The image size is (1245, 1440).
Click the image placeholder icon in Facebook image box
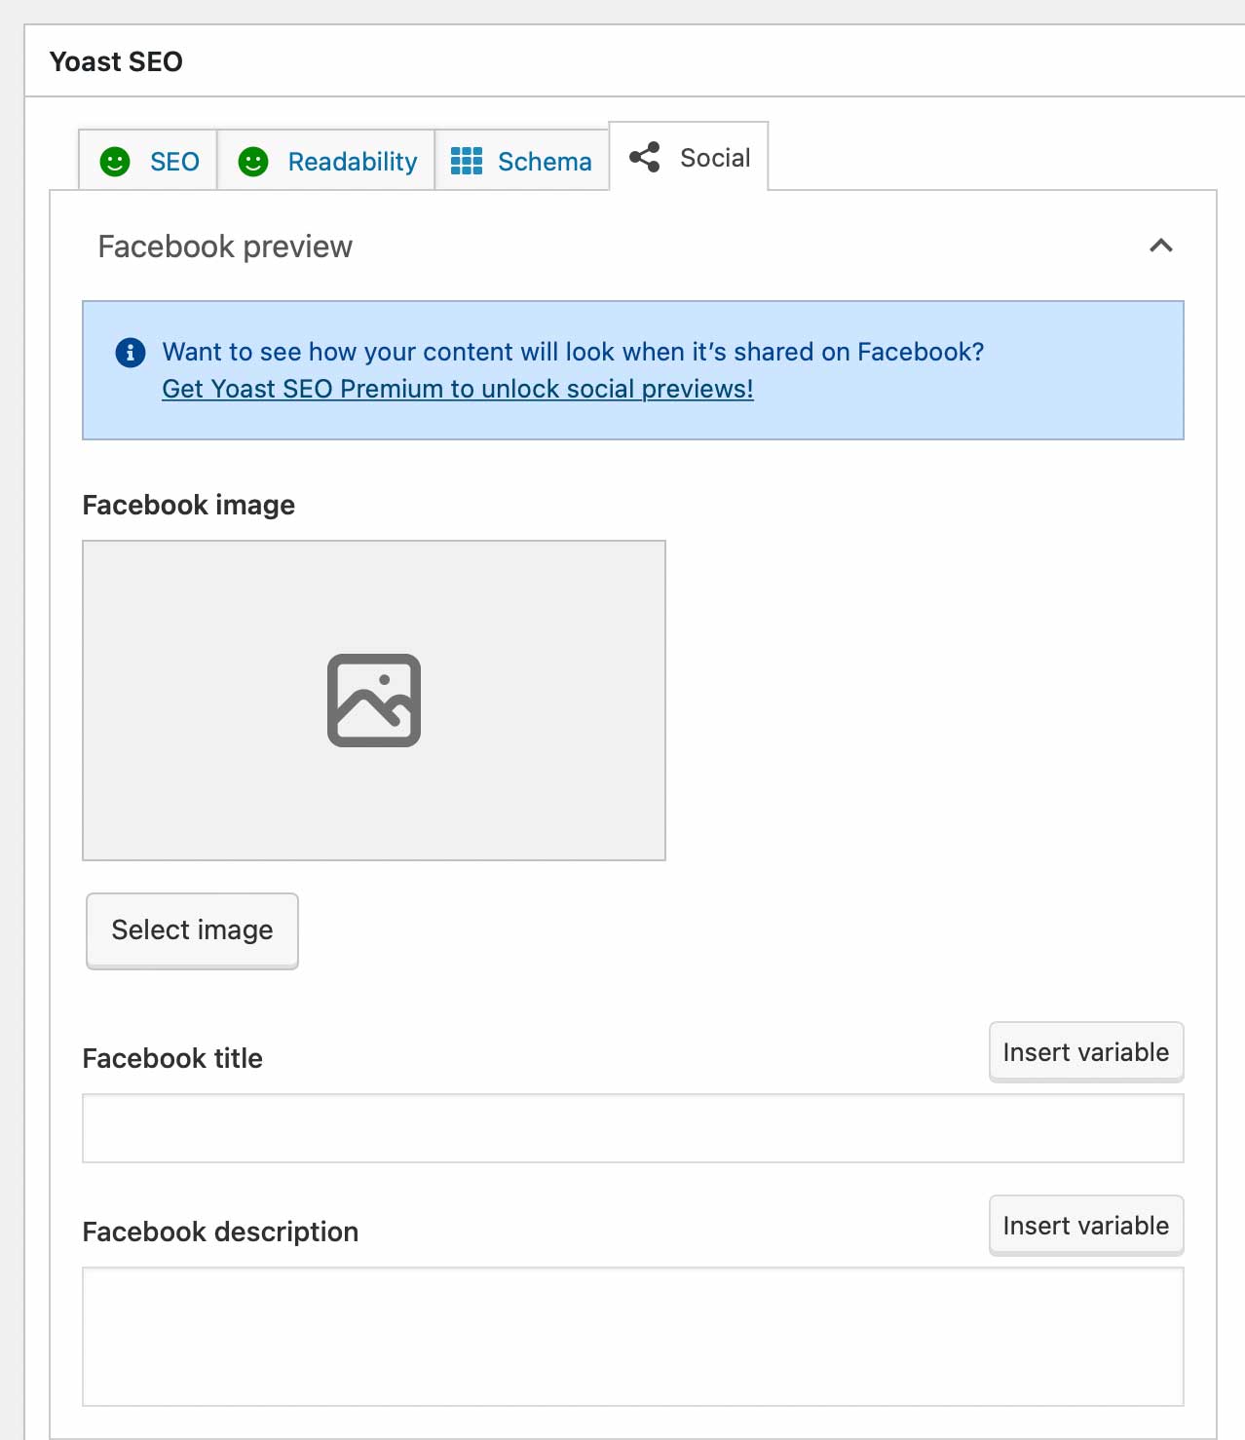pyautogui.click(x=374, y=701)
